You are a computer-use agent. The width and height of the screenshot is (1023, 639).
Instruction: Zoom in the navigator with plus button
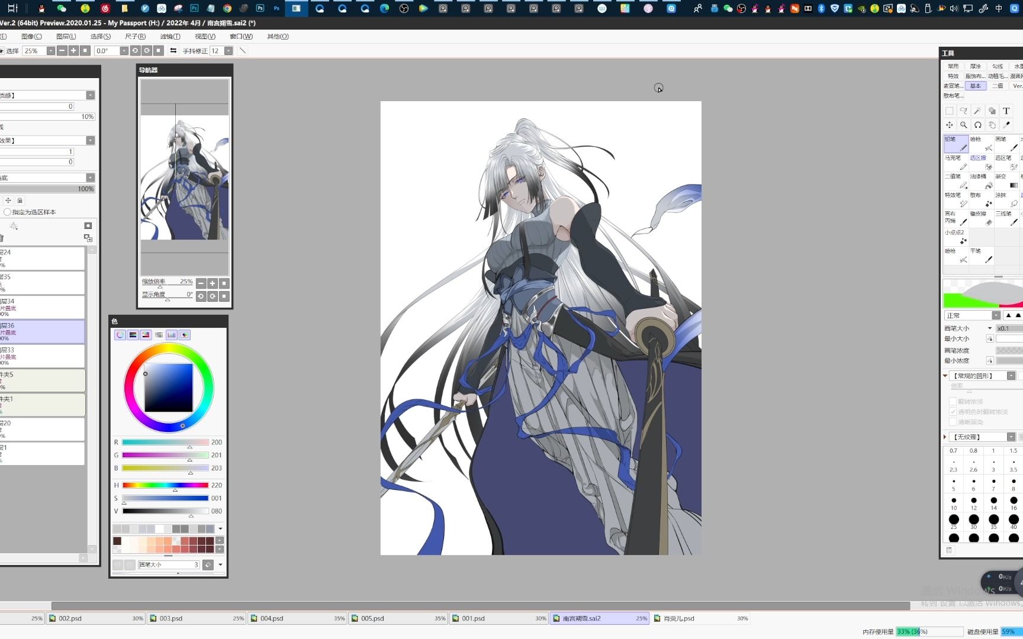[x=213, y=283]
